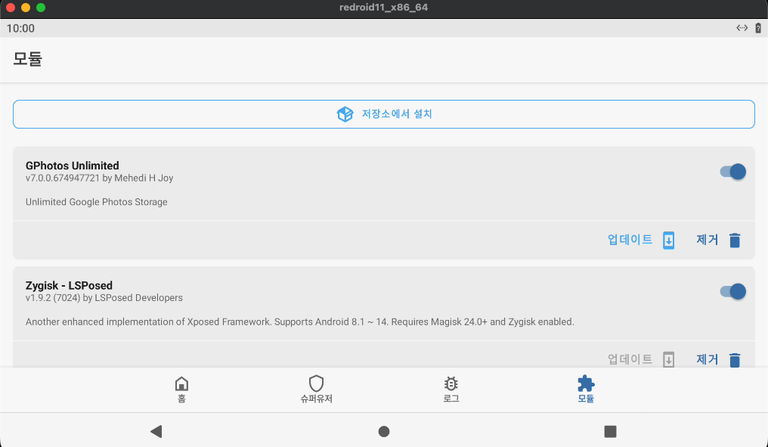Screen dimensions: 768x447
Task: Open the Superuser shield icon
Action: click(316, 383)
